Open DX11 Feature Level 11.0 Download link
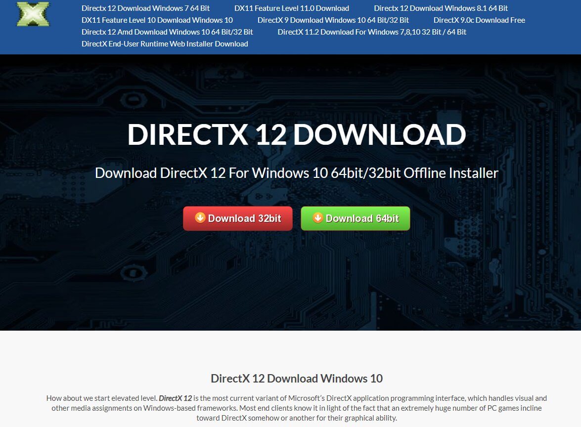The image size is (581, 427). click(292, 8)
